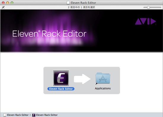
Task: Click the small Eleven Rack app icon in path bar
Action: pyautogui.click(x=34, y=115)
